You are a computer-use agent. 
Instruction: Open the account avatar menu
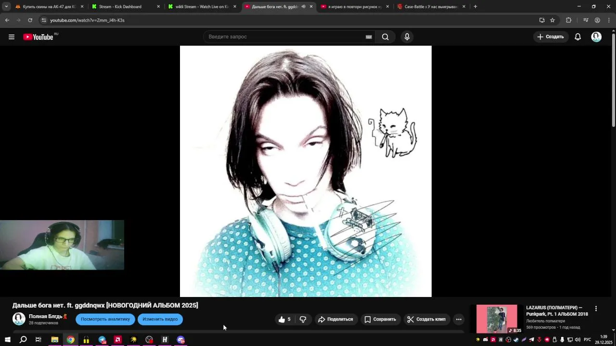pyautogui.click(x=596, y=37)
